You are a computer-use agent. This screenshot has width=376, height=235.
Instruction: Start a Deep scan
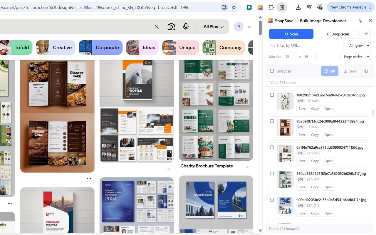click(x=338, y=34)
